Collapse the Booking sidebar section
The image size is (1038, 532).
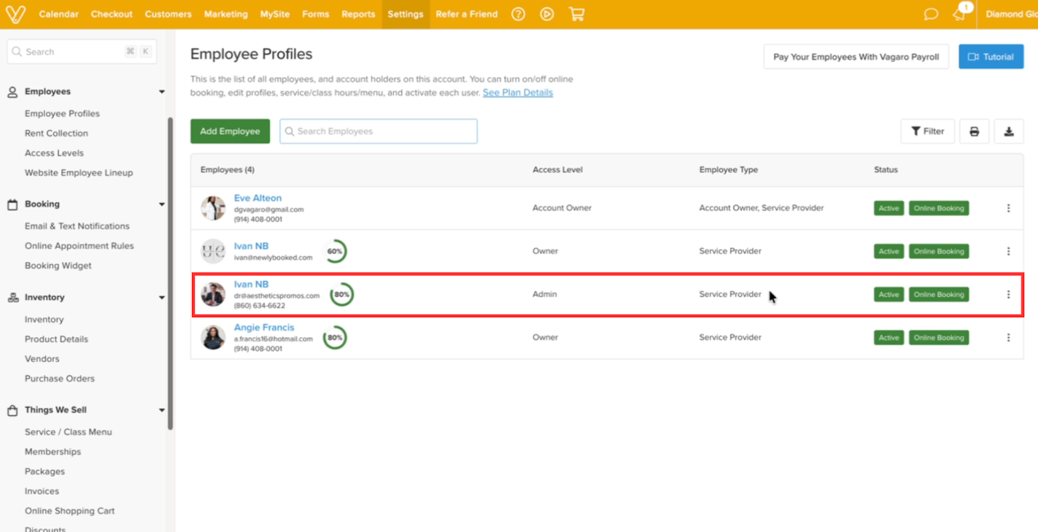[162, 204]
